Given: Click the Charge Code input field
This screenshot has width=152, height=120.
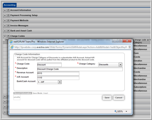Looking at the screenshot, I should 49,64.
